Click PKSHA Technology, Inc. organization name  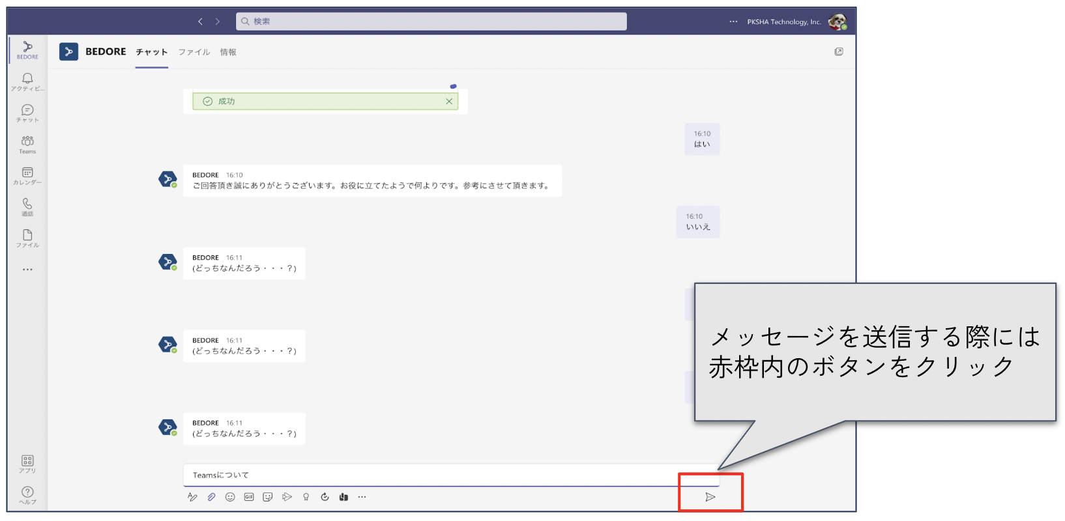[x=784, y=21]
